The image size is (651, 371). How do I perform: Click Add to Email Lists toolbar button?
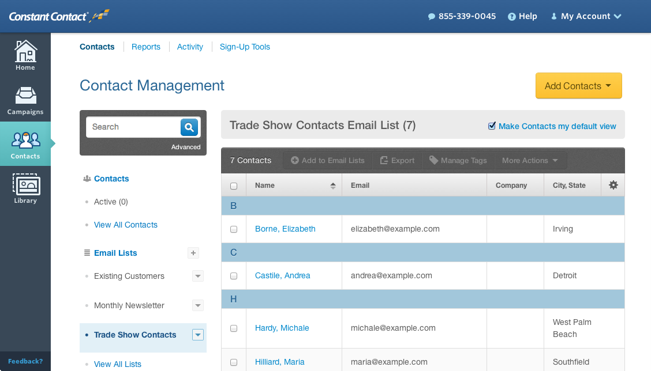pos(328,160)
